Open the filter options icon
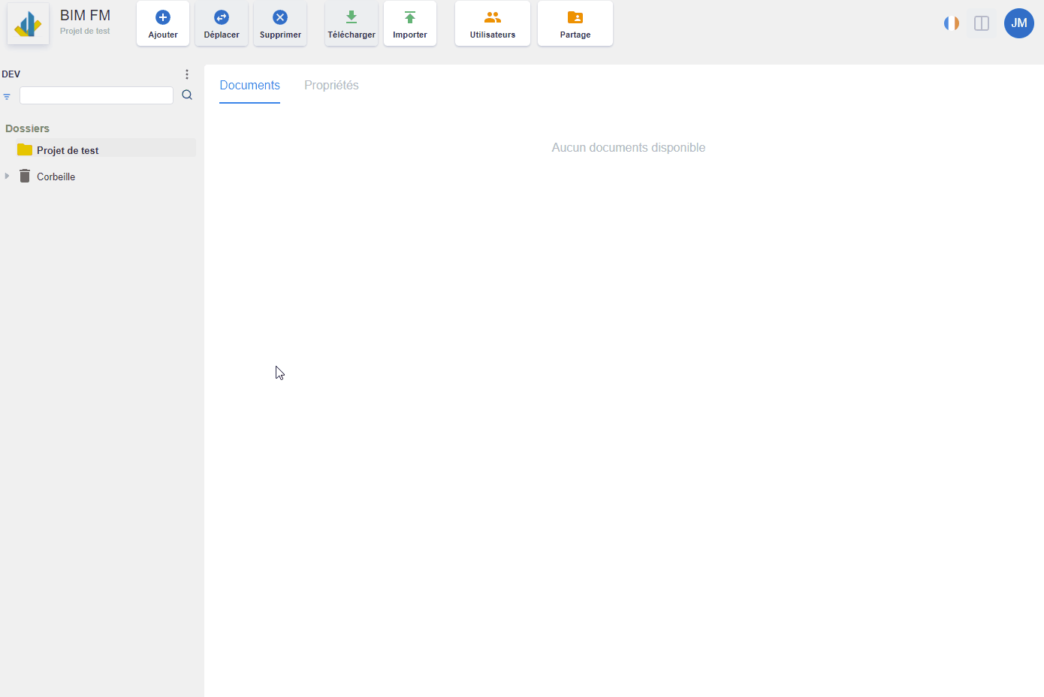This screenshot has width=1044, height=697. pos(7,96)
